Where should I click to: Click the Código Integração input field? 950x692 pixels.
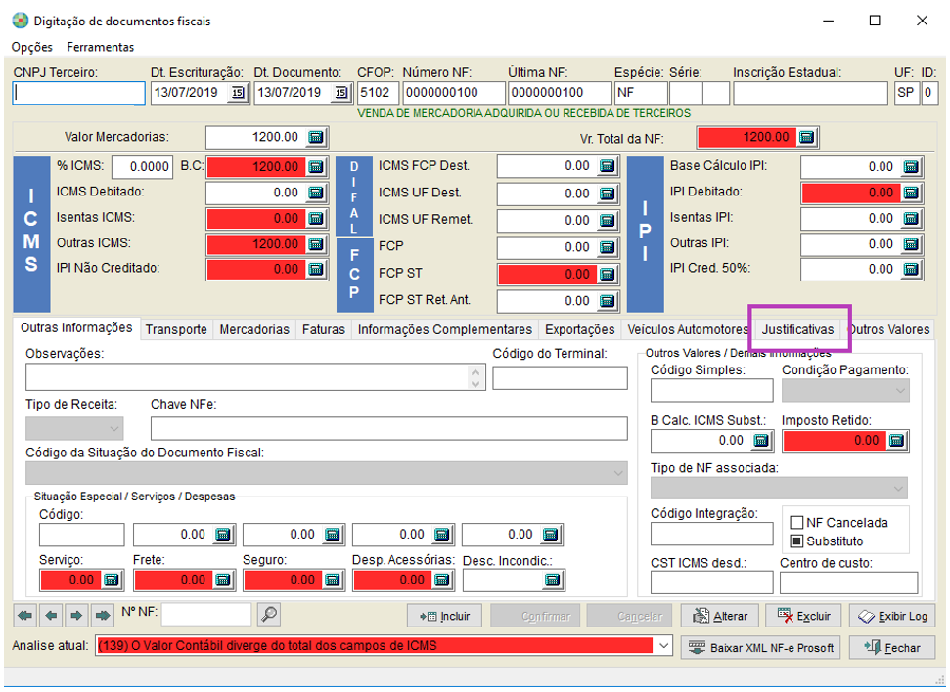pyautogui.click(x=712, y=534)
